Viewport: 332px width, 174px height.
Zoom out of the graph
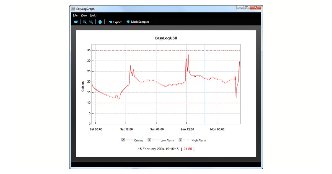(91, 22)
